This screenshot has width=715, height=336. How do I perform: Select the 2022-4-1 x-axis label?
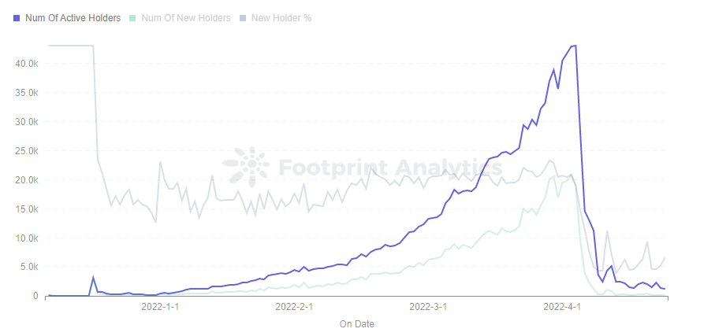pos(563,307)
